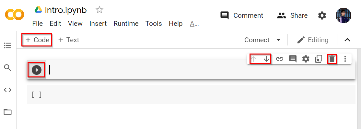Image resolution: width=361 pixels, height=129 pixels.
Task: Move cell down with the arrow icon
Action: coord(266,59)
